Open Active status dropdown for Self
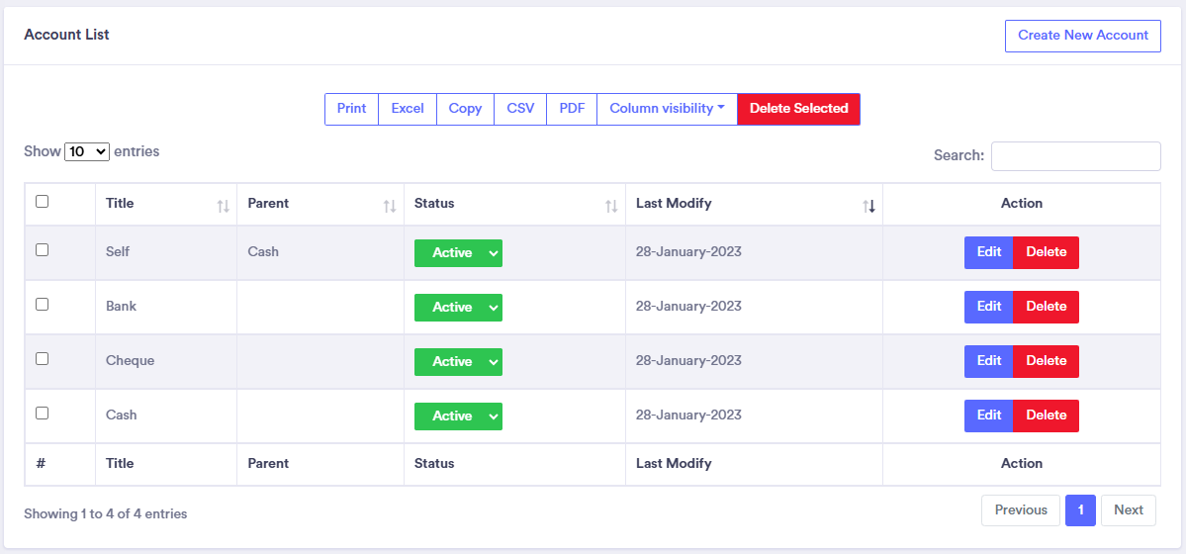This screenshot has height=554, width=1186. [x=458, y=253]
